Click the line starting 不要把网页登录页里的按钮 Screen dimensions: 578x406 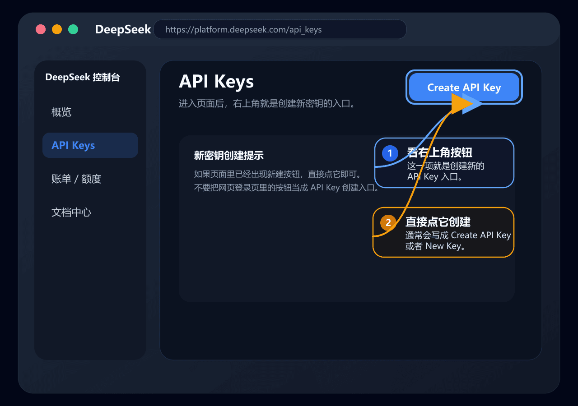point(287,187)
